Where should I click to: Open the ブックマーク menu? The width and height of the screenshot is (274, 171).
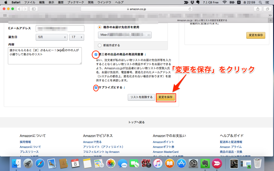76,2
